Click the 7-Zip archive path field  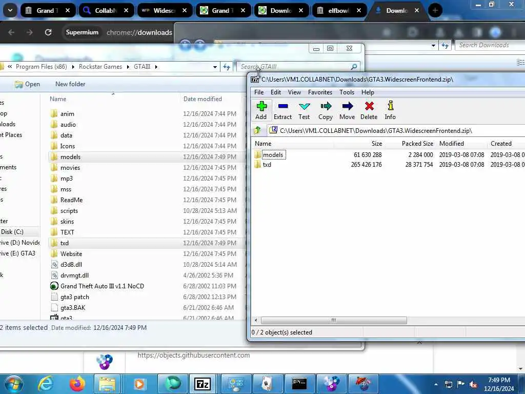pos(395,131)
